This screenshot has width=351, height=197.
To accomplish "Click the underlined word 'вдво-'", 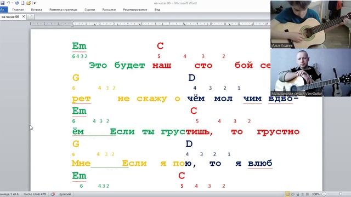I will point(284,99).
